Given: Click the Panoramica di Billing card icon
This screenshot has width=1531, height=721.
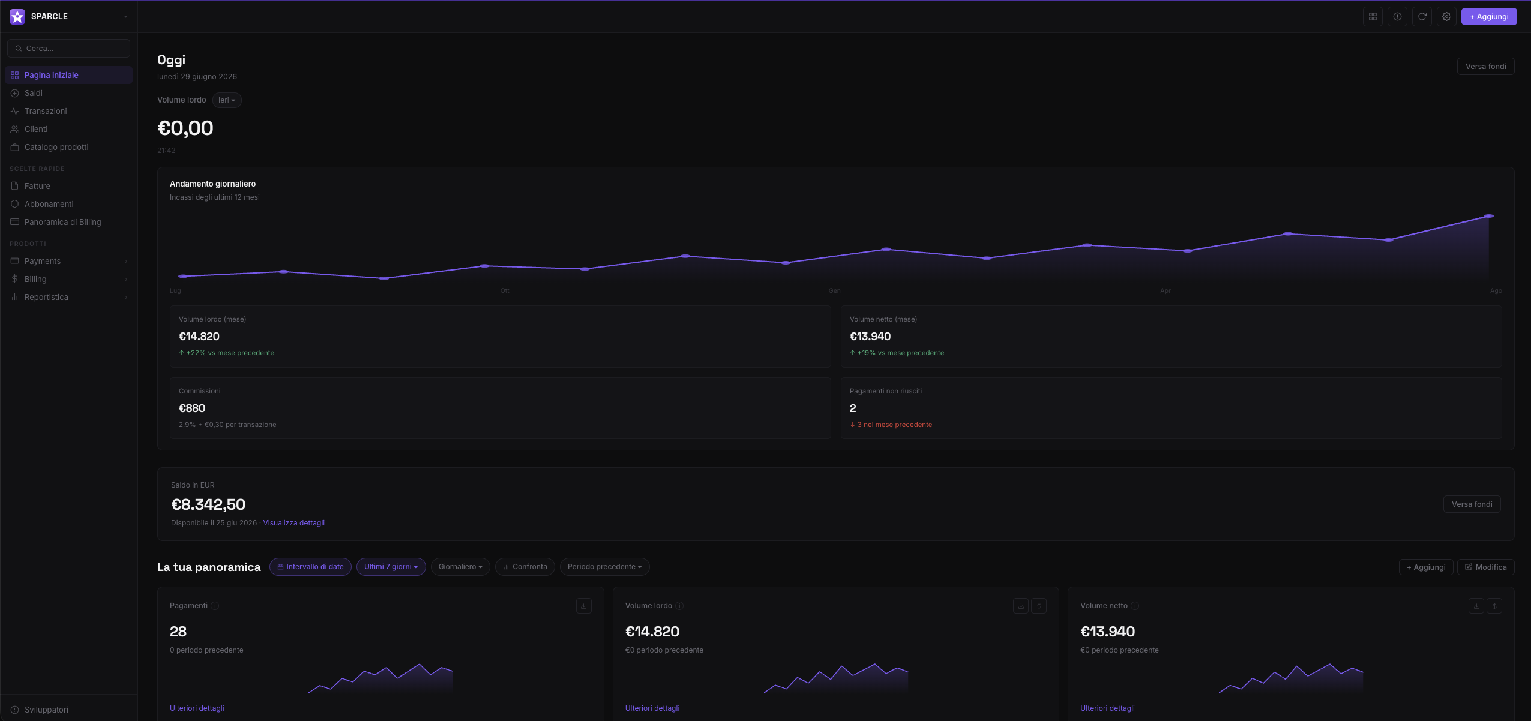Looking at the screenshot, I should 15,222.
